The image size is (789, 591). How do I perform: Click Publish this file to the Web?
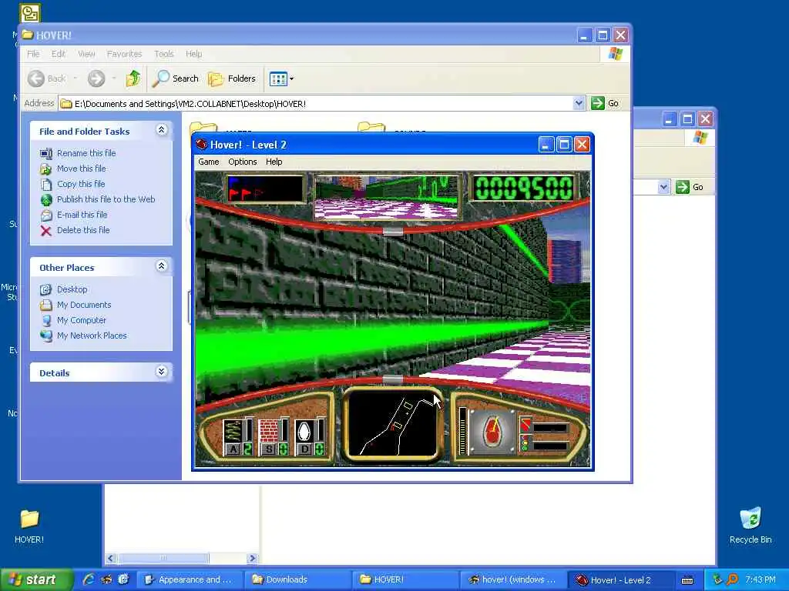(106, 199)
